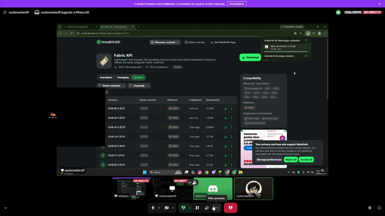The width and height of the screenshot is (385, 216).
Task: Expand the Channels filter
Action: [139, 85]
